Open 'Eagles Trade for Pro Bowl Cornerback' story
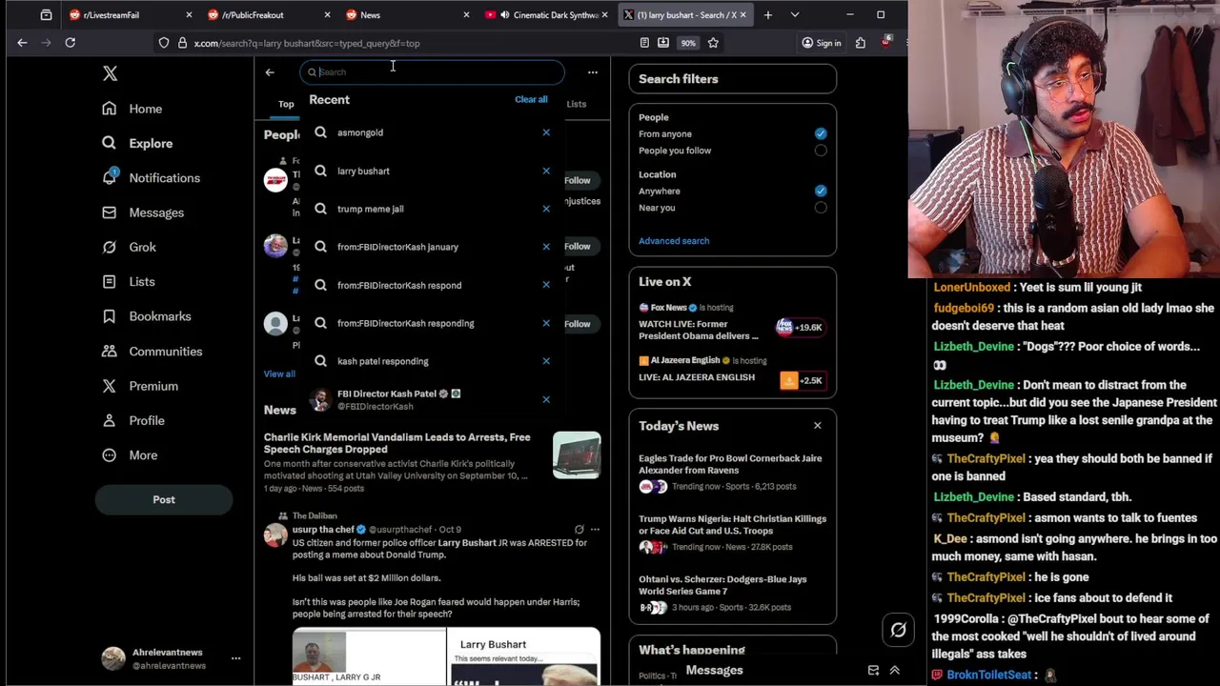The image size is (1220, 686). pyautogui.click(x=732, y=472)
